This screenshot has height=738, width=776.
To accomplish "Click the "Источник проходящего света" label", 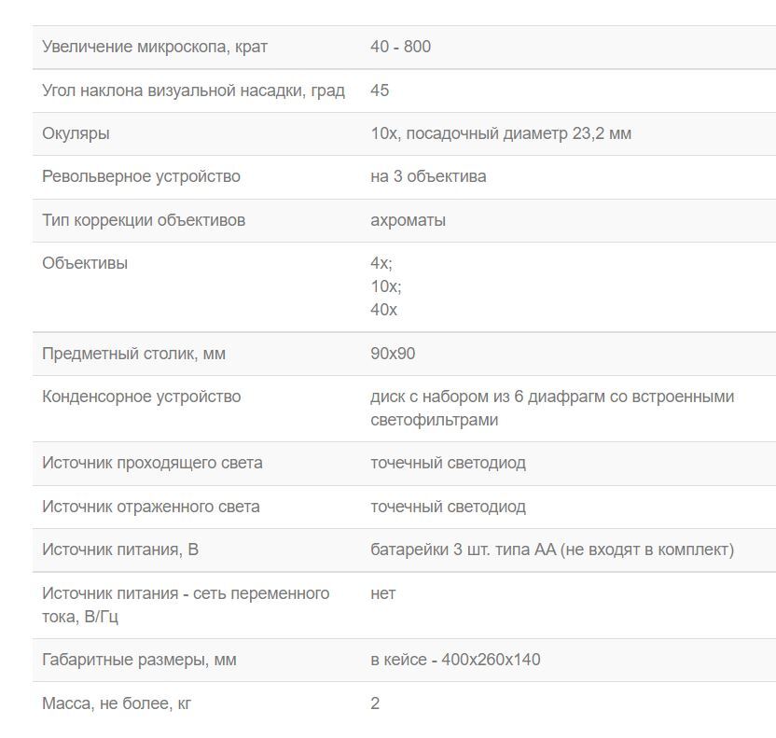I will pos(152,463).
